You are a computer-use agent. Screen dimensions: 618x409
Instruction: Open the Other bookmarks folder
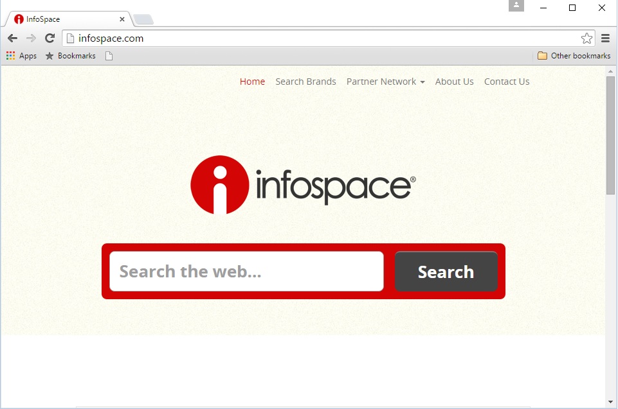click(574, 56)
